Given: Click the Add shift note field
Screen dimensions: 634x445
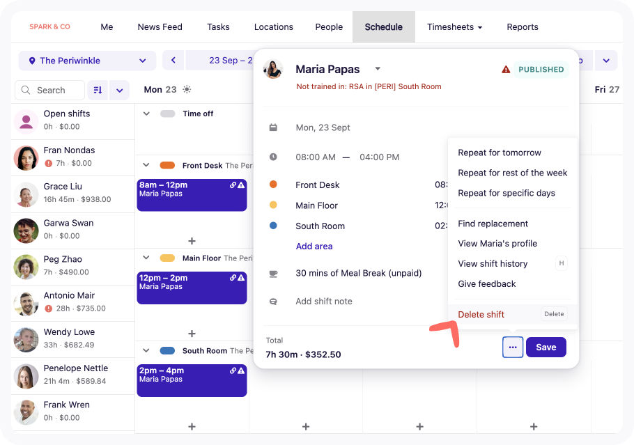Looking at the screenshot, I should [x=324, y=301].
